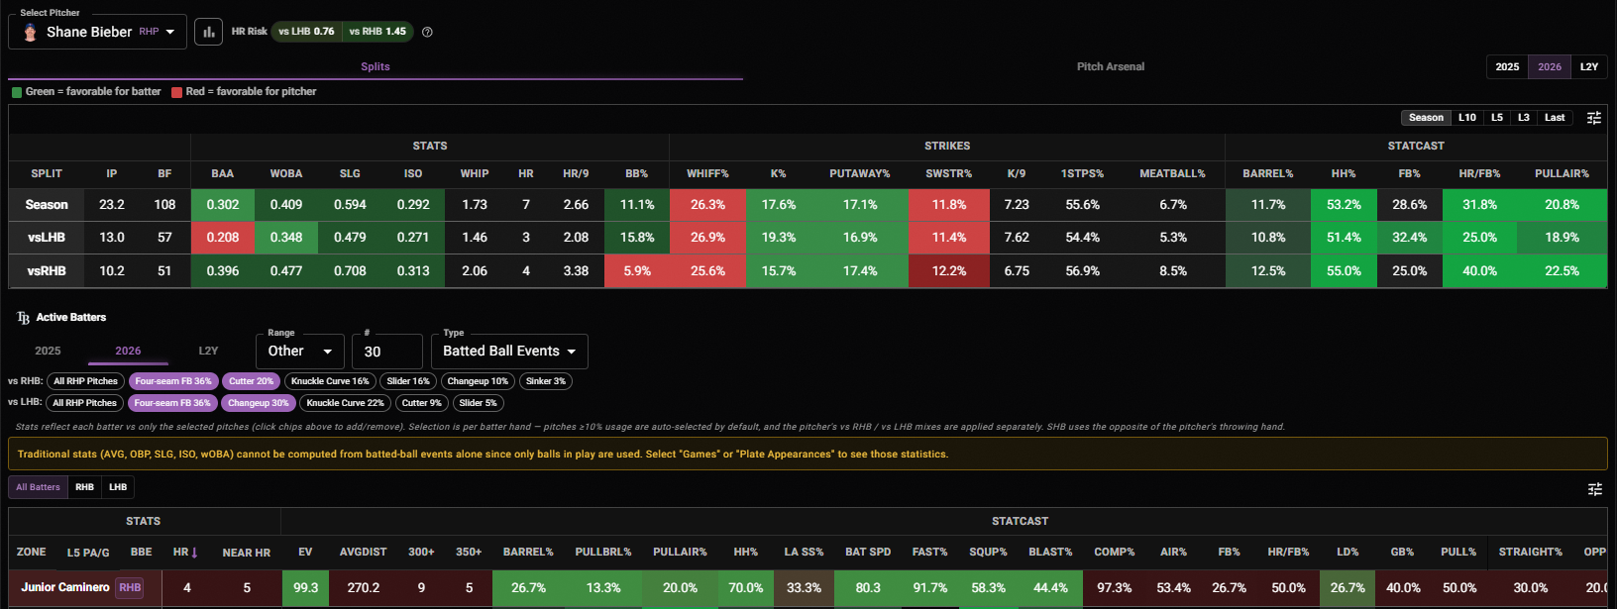Open batters table column settings sliders icon
Screen dimensions: 1617x609
1594,489
